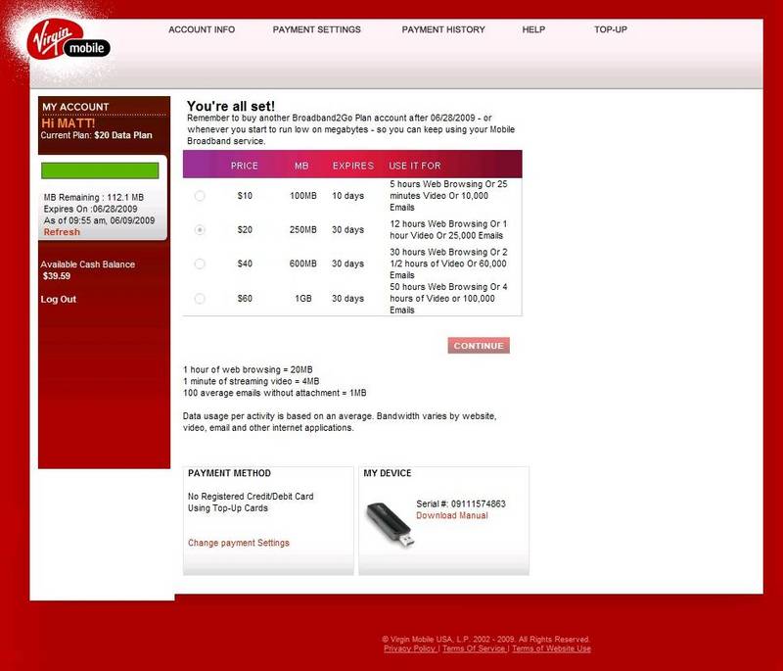
Task: Go to Payment Settings in navigation
Action: [316, 29]
